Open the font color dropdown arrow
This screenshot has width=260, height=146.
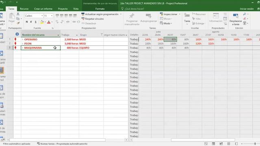click(52, 22)
